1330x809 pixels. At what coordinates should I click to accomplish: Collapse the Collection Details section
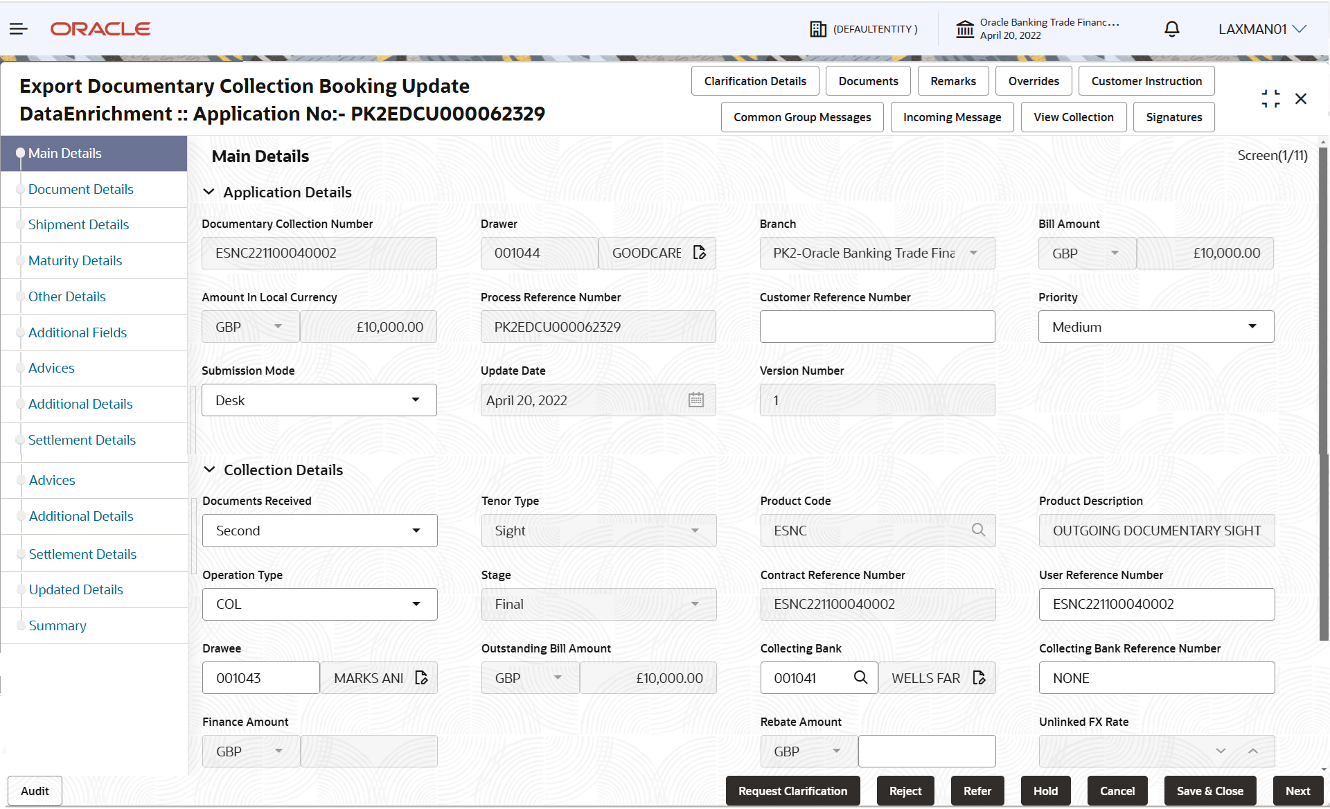click(209, 470)
